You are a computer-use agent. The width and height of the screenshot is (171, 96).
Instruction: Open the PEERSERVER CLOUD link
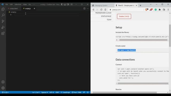point(103,13)
